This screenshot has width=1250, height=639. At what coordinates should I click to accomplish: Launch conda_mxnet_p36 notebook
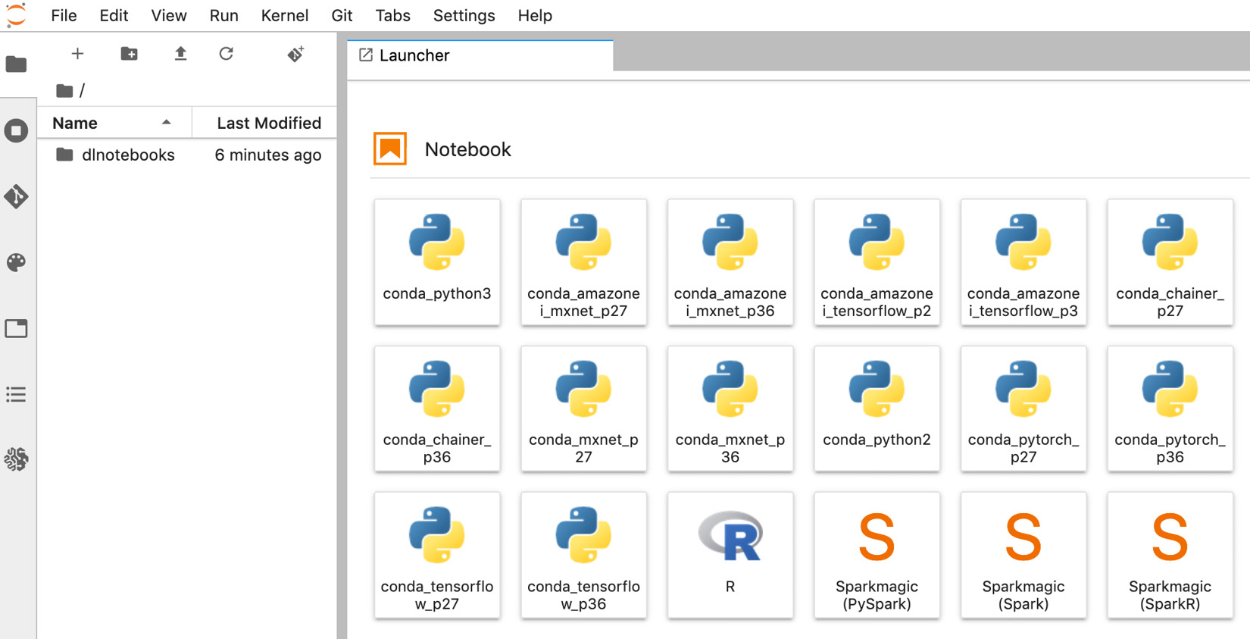730,409
